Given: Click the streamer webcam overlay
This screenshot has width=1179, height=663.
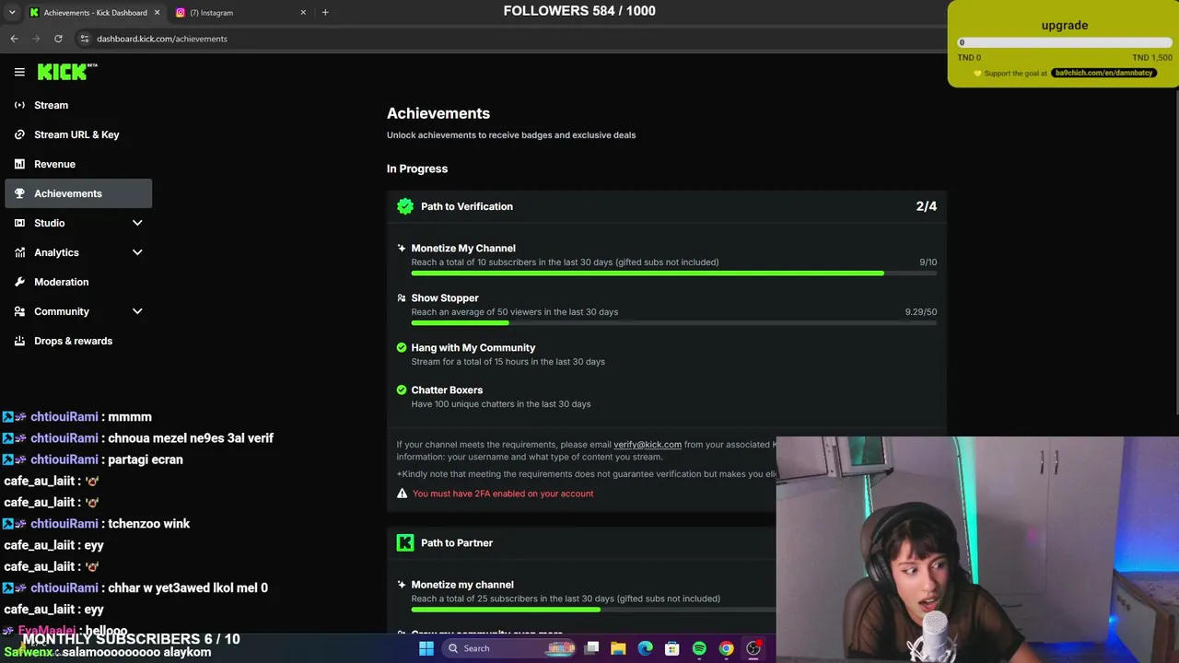Looking at the screenshot, I should 977,550.
